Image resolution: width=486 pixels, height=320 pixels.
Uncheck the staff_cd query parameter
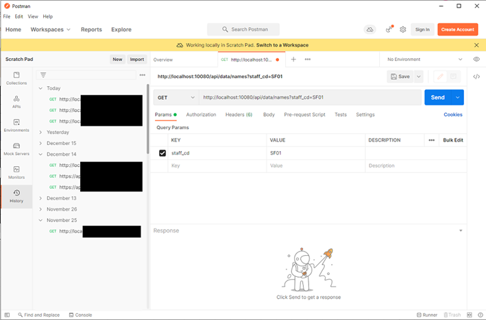(x=162, y=153)
